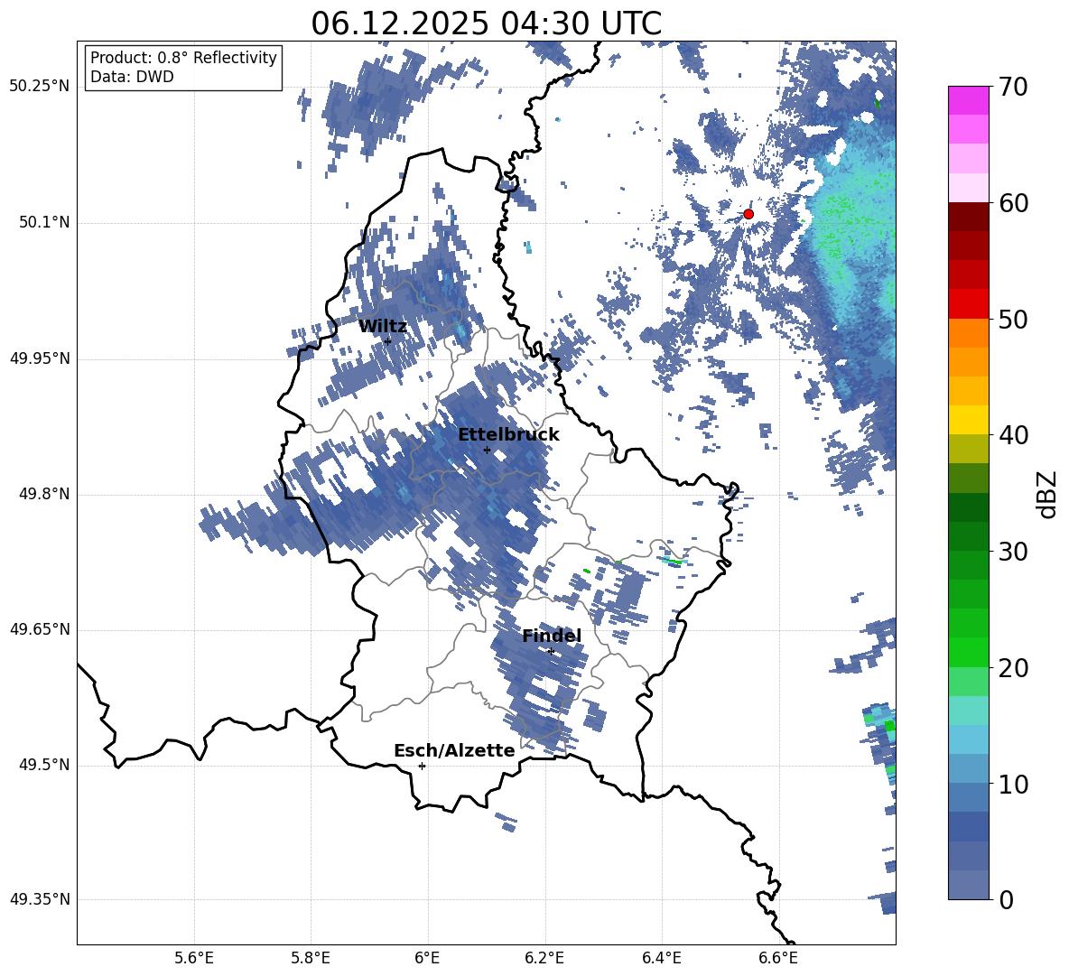1069x976 pixels.
Task: Click the orange swatch just below 50
Action: click(x=969, y=333)
